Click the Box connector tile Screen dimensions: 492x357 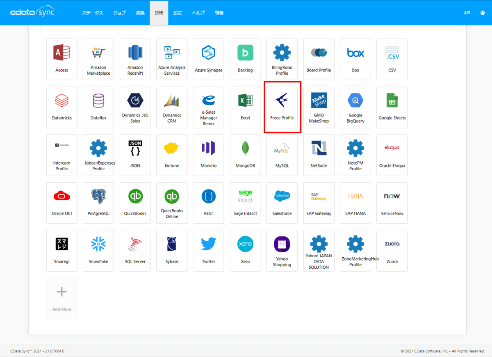pos(355,59)
